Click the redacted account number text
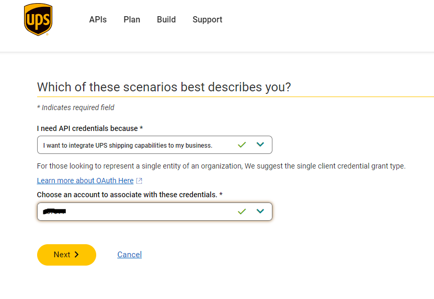 (x=54, y=211)
